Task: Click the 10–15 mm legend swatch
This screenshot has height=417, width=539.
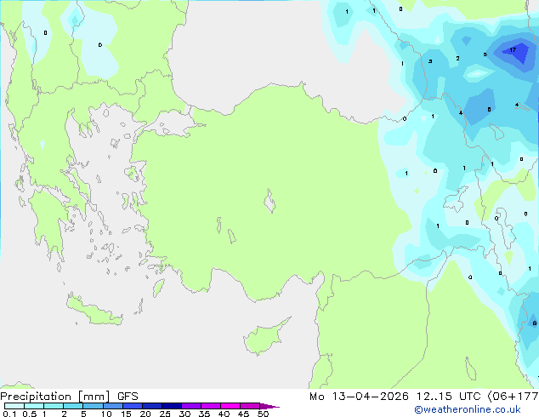Action: pyautogui.click(x=113, y=406)
